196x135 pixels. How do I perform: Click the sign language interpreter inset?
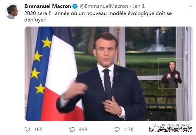click(x=171, y=73)
